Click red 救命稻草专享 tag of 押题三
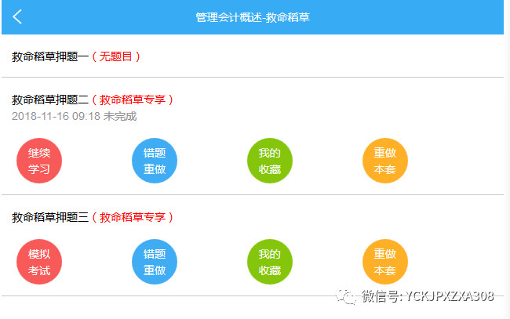This screenshot has width=510, height=319. coord(132,217)
